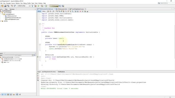
Task: Click the Re-run green arrow in Output
Action: click(x=38, y=74)
